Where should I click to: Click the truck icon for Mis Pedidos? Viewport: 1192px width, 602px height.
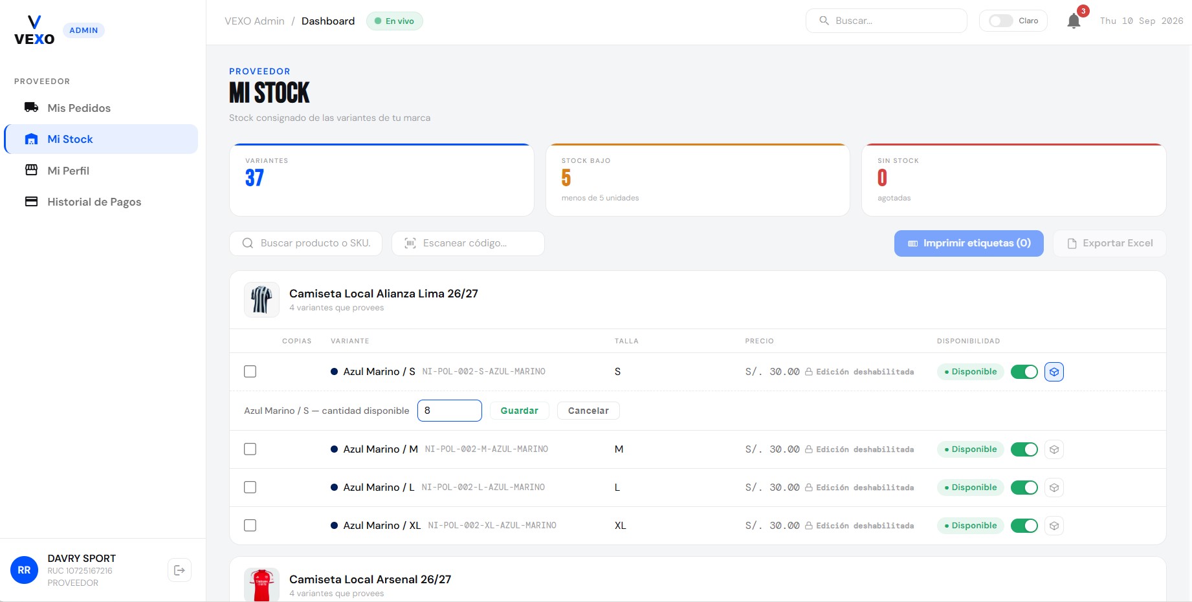[x=31, y=107]
